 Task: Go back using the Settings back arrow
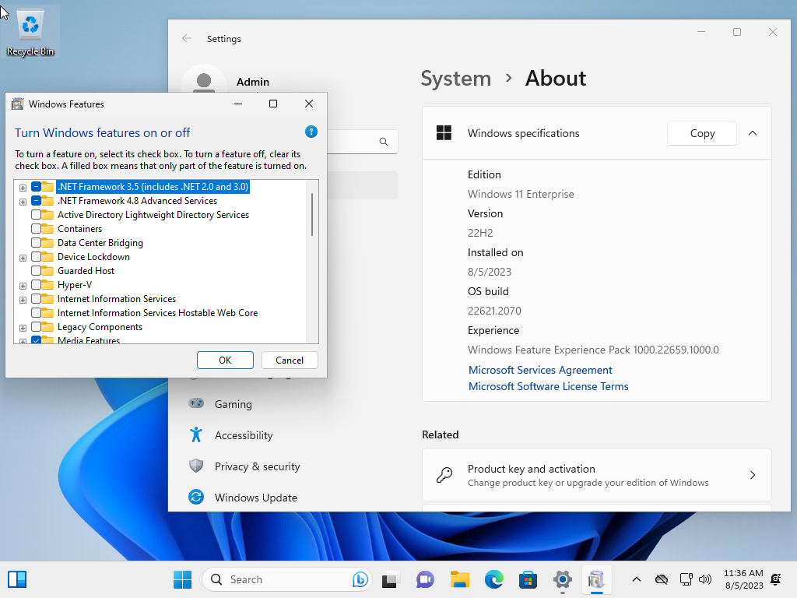point(187,39)
